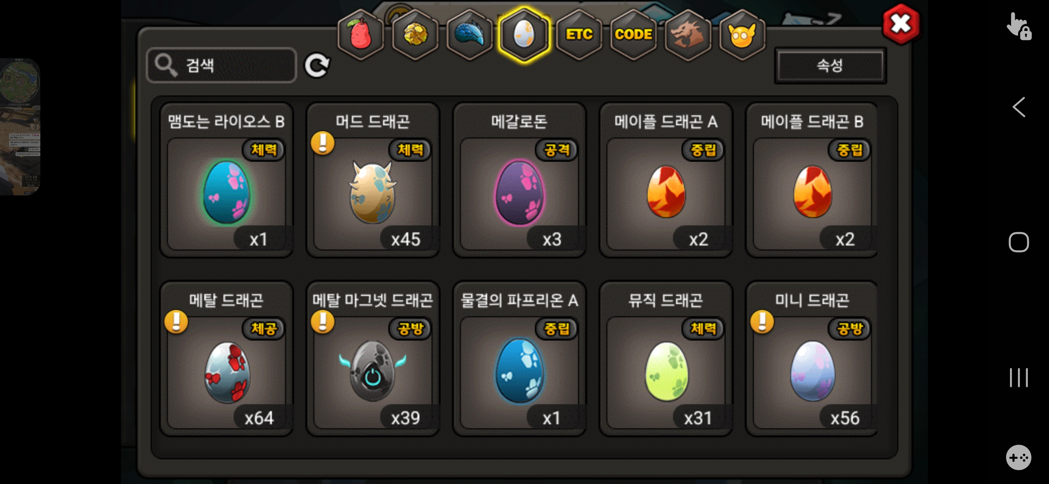This screenshot has height=484, width=1049.
Task: Select the 머드 드래곤 egg x45
Action: click(x=373, y=179)
